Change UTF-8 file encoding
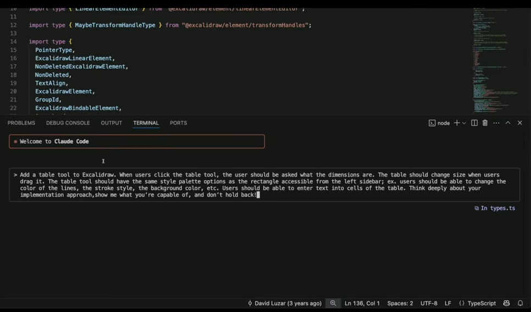This screenshot has width=531, height=312. point(429,303)
